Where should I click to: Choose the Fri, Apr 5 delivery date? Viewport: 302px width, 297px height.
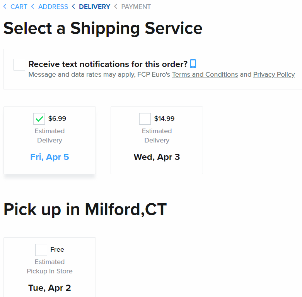click(50, 157)
